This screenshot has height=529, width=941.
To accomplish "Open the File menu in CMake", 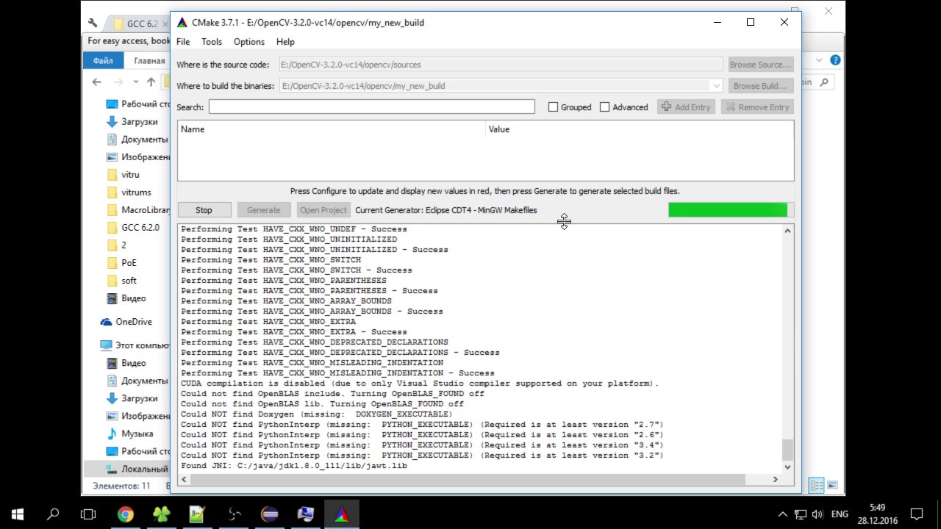I will 183,42.
